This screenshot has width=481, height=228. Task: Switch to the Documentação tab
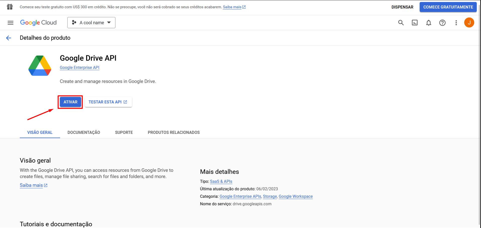pyautogui.click(x=84, y=132)
